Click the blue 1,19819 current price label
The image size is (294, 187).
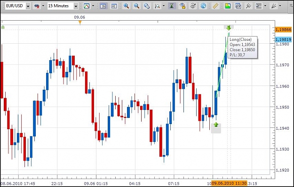[283, 39]
